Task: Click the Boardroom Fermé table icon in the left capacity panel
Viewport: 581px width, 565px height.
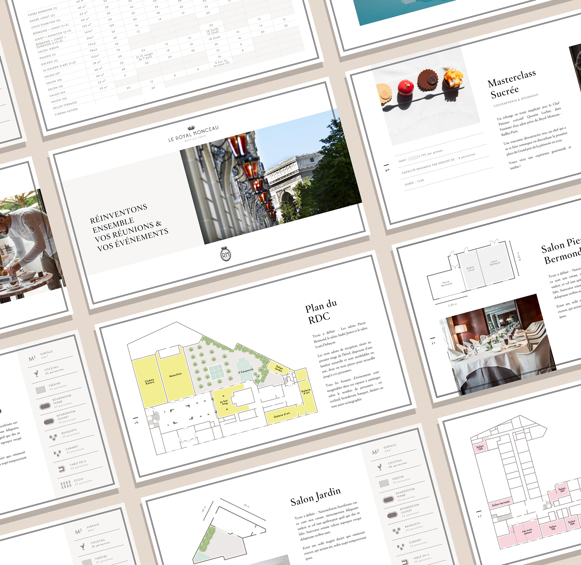Action: (45, 406)
